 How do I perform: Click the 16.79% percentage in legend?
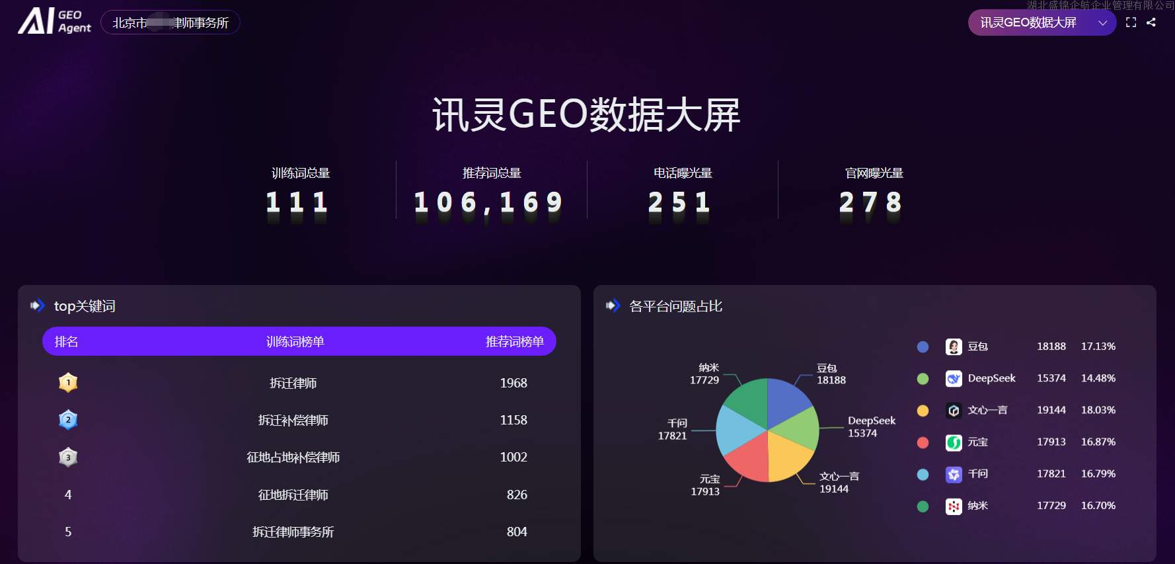[x=1098, y=473]
